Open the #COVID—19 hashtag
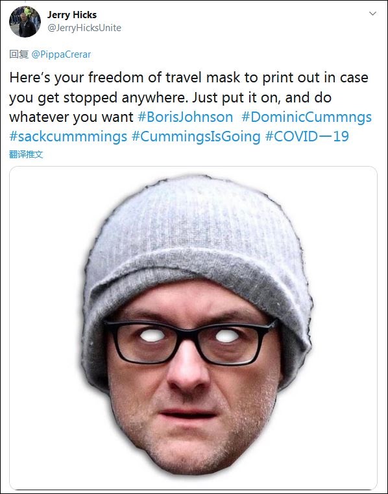 tap(307, 136)
